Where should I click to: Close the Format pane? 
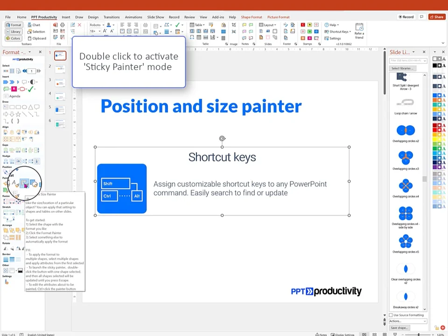pyautogui.click(x=40, y=52)
